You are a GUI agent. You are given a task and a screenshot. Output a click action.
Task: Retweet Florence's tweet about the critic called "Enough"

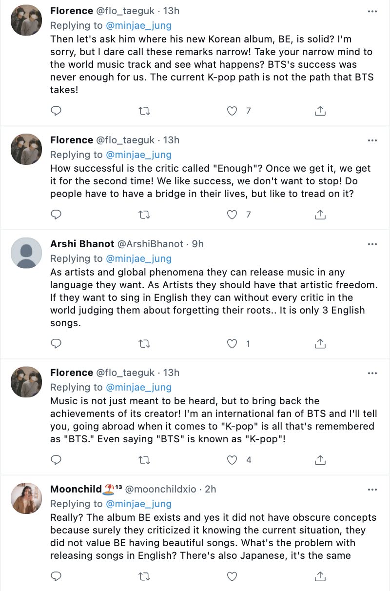[x=144, y=215]
